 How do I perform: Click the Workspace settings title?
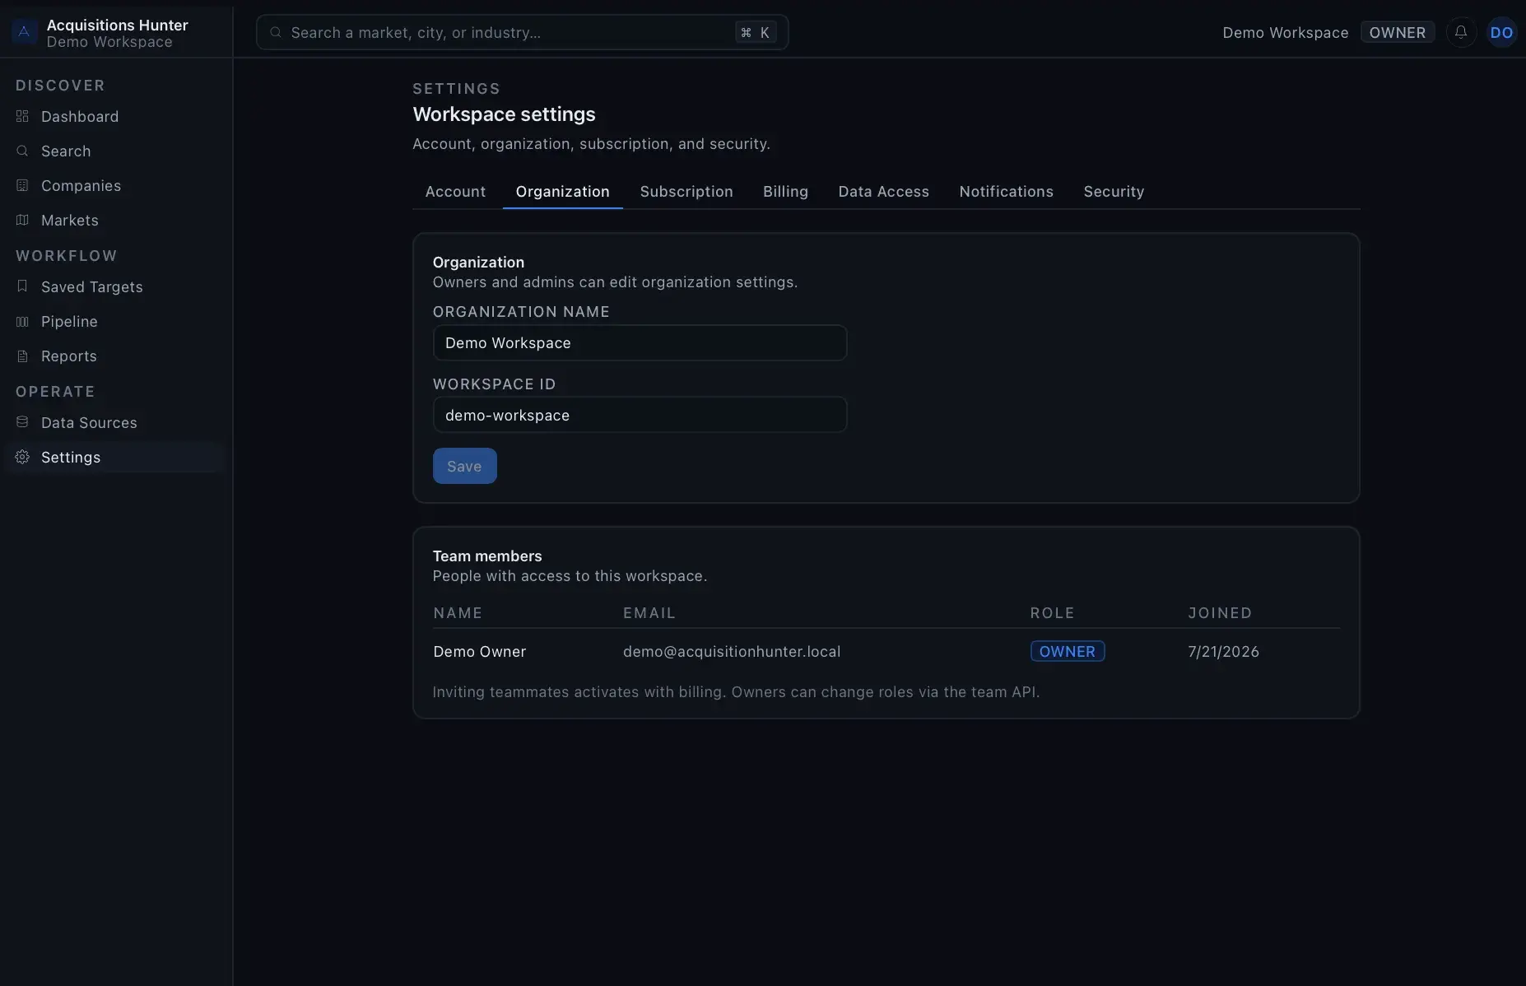[504, 114]
